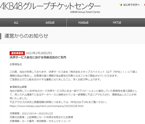This screenshot has height=124, width=145.
Task: Select the ALL navigation tab
Action: pos(16,23)
